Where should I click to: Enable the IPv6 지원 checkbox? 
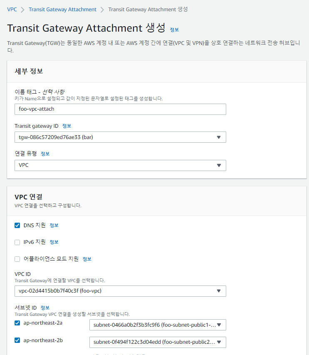point(17,242)
